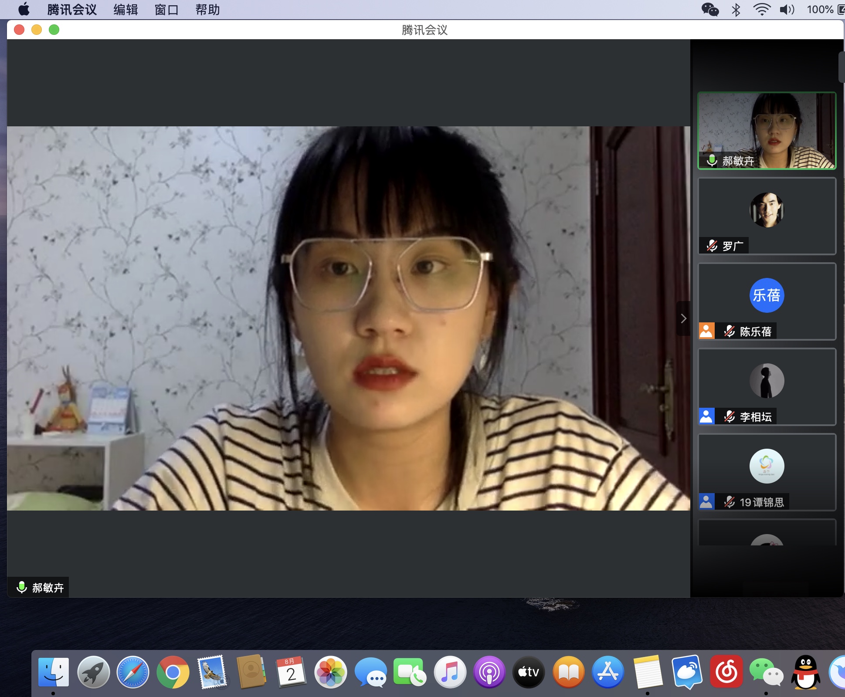Open Books from the Dock
Image resolution: width=845 pixels, height=697 pixels.
pos(568,672)
